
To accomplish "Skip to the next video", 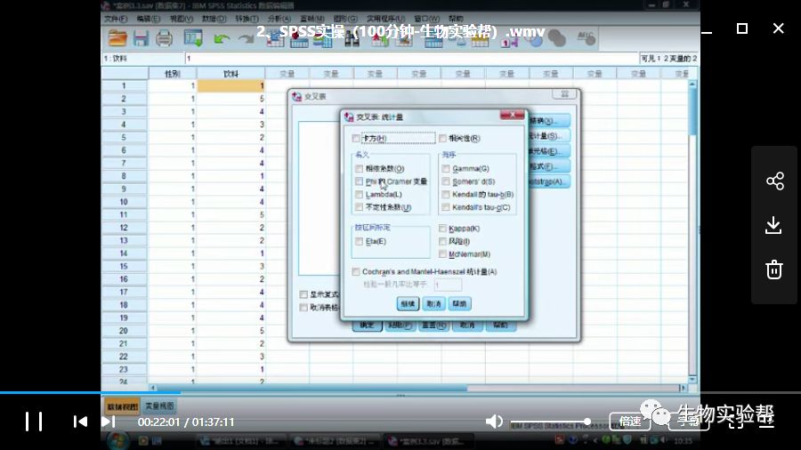I will 109,422.
